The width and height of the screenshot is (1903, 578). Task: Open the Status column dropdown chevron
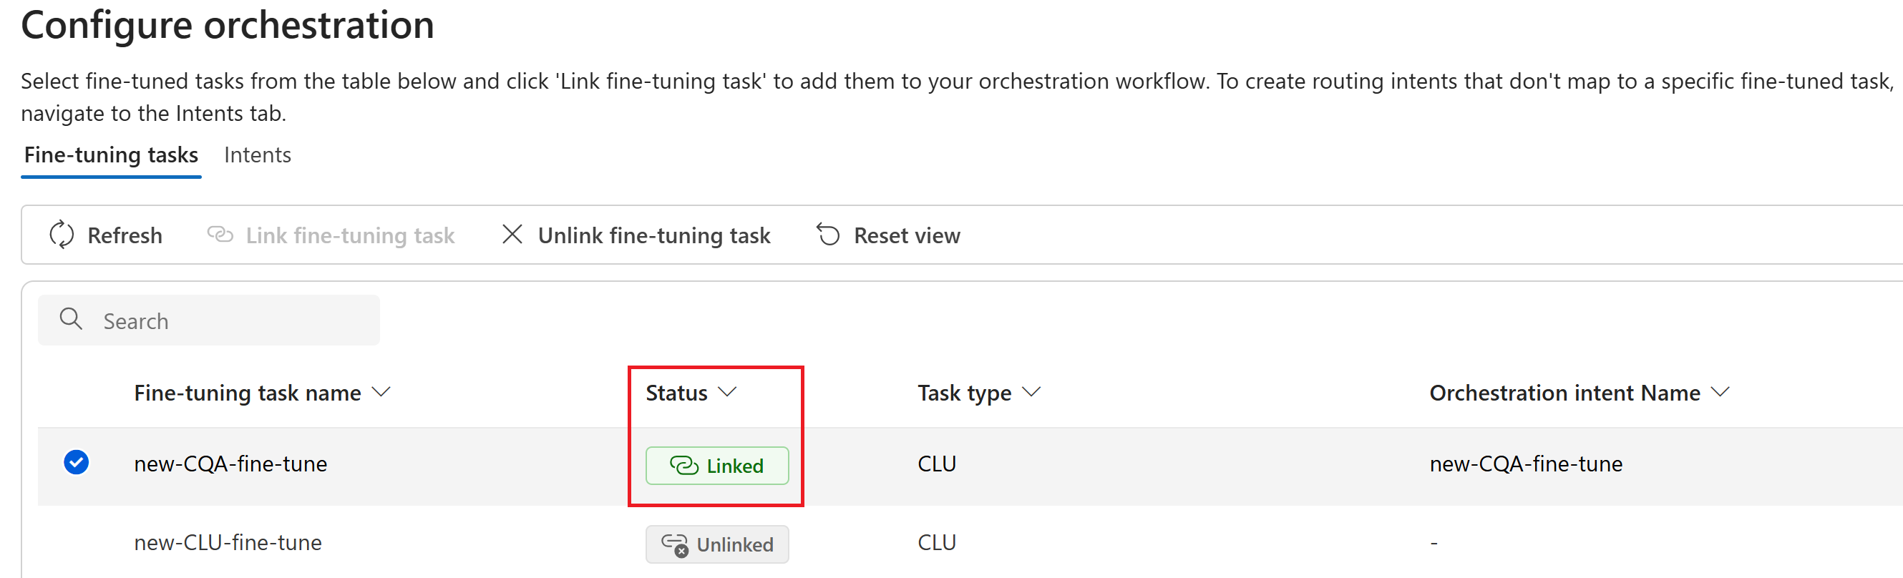pos(728,392)
